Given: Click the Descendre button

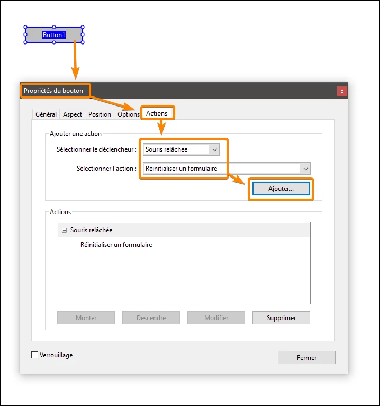Looking at the screenshot, I should pos(151,317).
